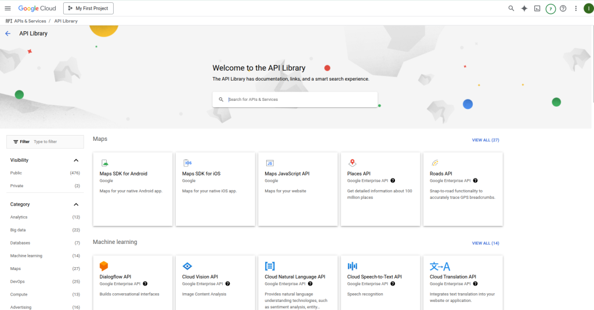Click APIs & Services breadcrumb link

coord(30,21)
